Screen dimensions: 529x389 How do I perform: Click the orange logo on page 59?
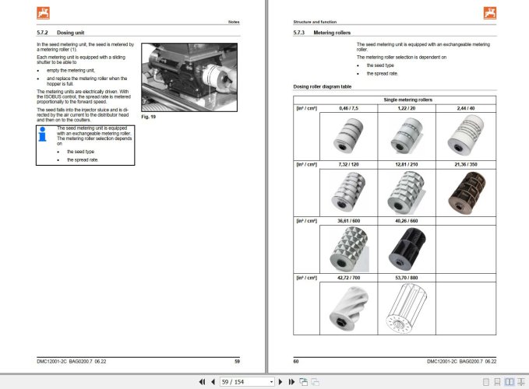point(43,13)
